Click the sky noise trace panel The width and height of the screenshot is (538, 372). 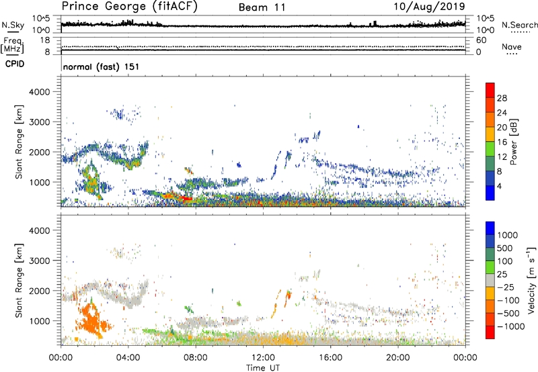tap(263, 24)
